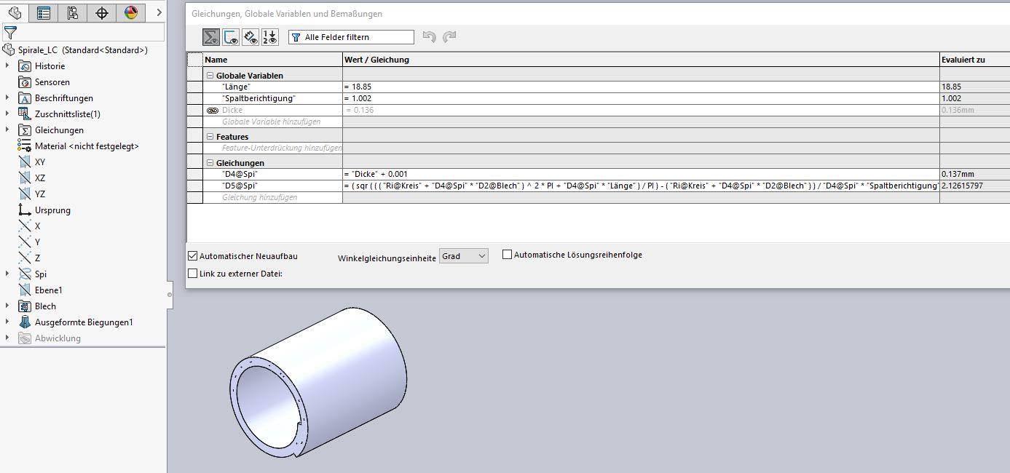Expand the Zuschnittsliste(1) node

[7, 114]
